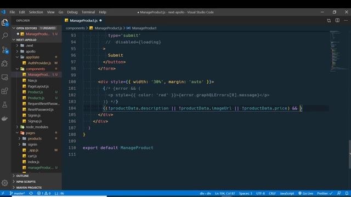Expand the node_modules folder
351x197 pixels.
[37, 127]
